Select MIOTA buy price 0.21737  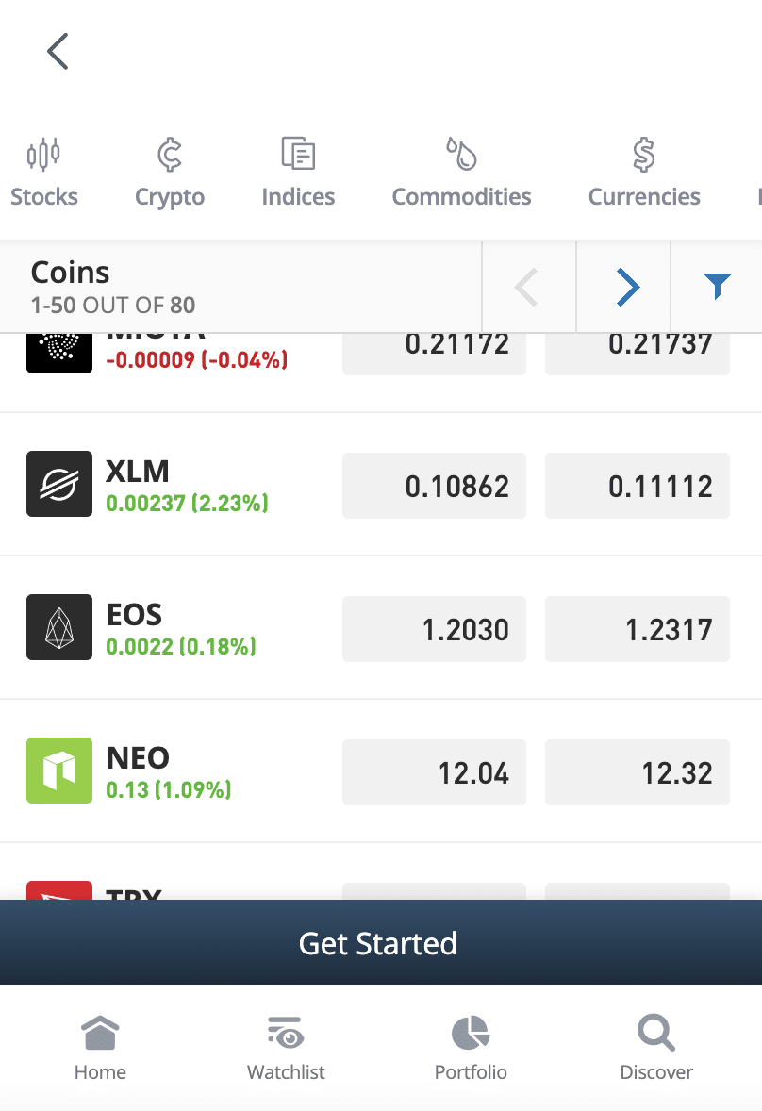638,354
